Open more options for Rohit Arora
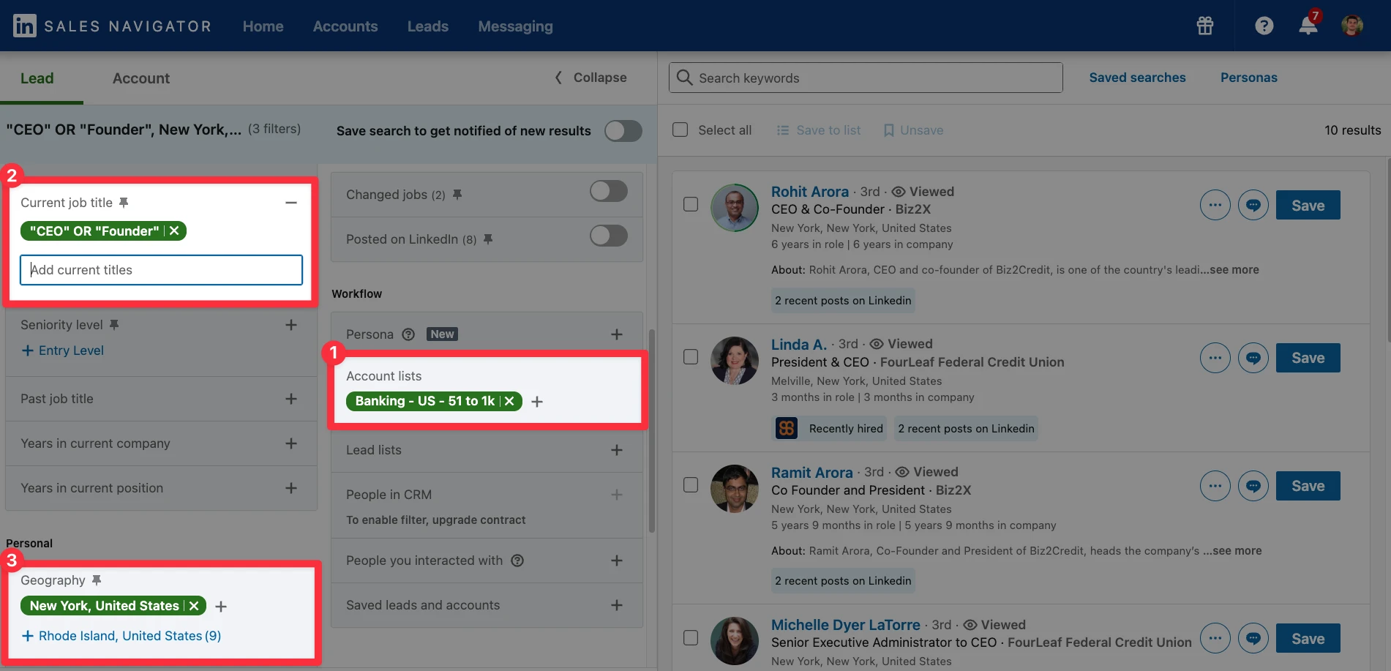The image size is (1391, 671). click(1215, 206)
